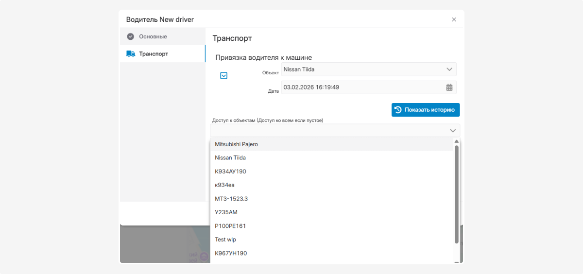Click the history clock icon
Viewport: 583px width, 274px height.
tap(398, 110)
